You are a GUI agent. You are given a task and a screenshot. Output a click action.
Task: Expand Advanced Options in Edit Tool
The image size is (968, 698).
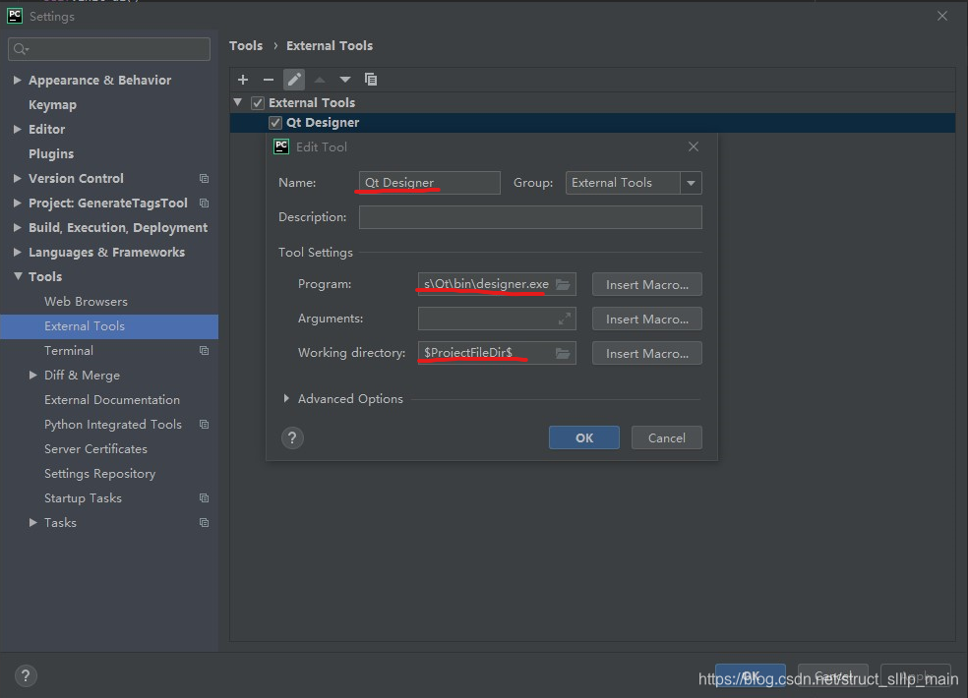[x=286, y=399]
